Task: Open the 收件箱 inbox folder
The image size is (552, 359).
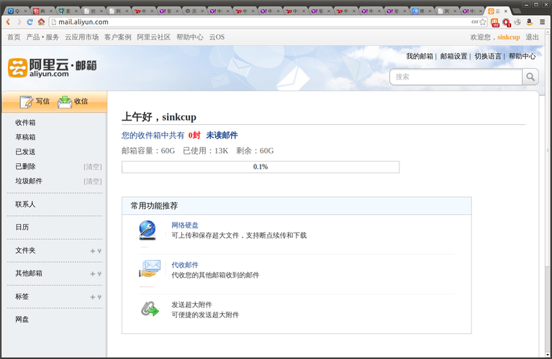Action: [x=26, y=123]
